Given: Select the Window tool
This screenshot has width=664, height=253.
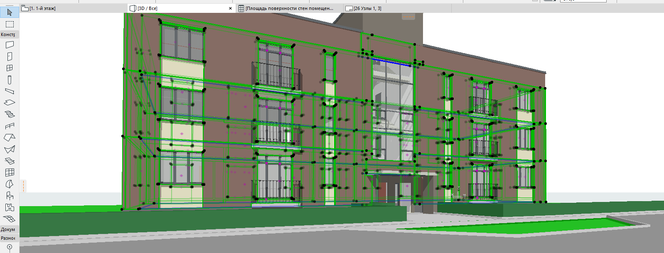Looking at the screenshot, I should [10, 68].
